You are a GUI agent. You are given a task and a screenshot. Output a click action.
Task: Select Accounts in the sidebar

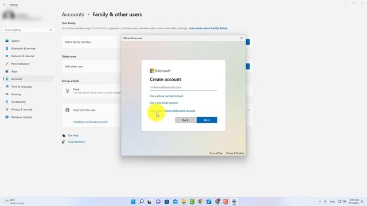click(28, 79)
